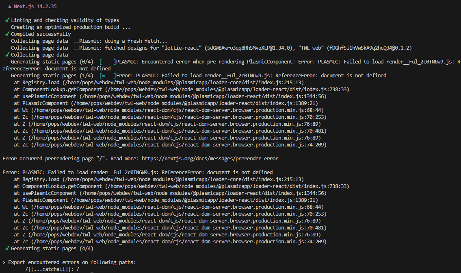Viewport: 461px width, 273px height.
Task: Click the "Plasmic: doing a fresh fetch..." text
Action: [123, 41]
